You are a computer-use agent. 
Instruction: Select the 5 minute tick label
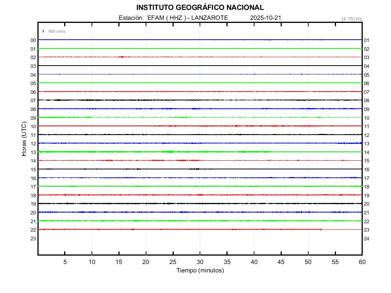(65, 262)
